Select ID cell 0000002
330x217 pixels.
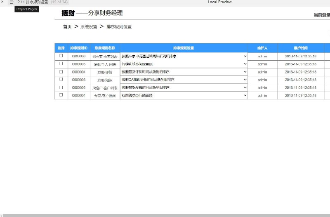[x=79, y=87]
